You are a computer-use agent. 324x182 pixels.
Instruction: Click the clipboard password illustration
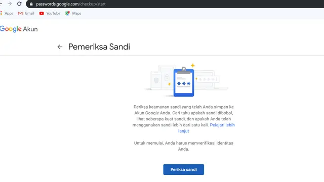click(x=184, y=82)
